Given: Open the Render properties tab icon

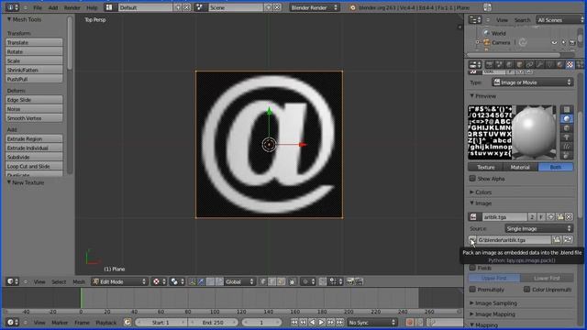Looking at the screenshot, I should tap(489, 65).
